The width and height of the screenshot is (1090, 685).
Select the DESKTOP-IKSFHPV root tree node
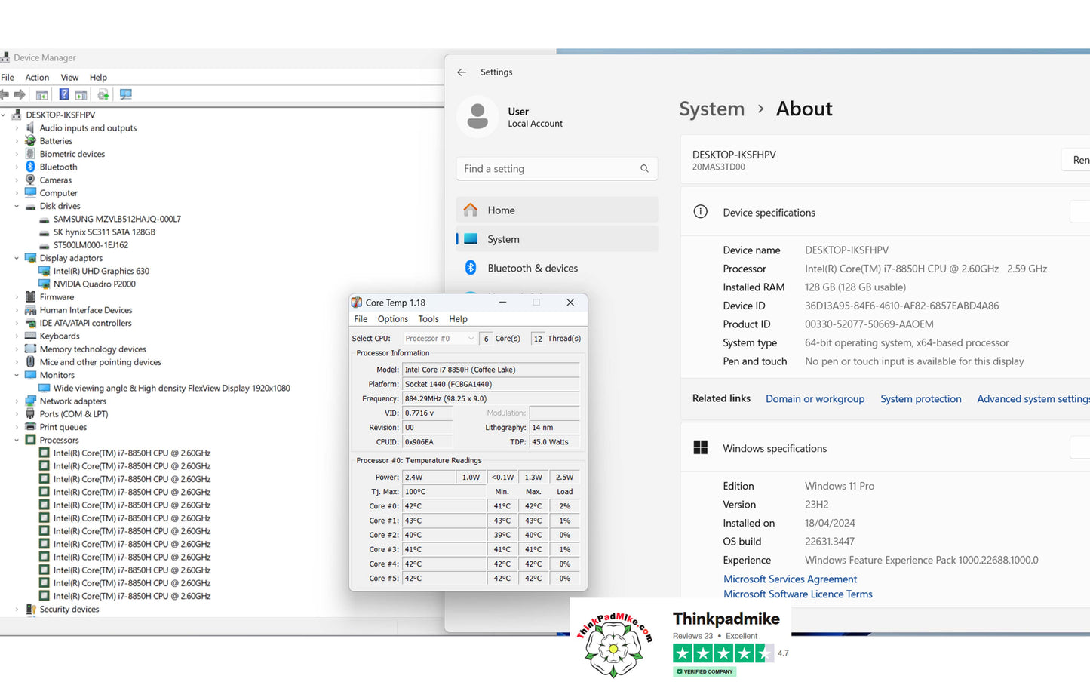[60, 115]
